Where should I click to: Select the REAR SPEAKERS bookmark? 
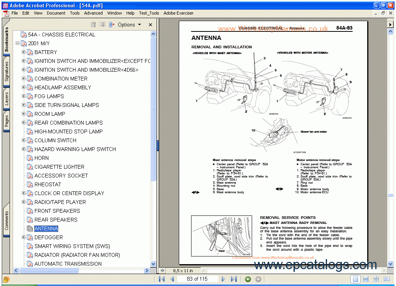[56, 220]
